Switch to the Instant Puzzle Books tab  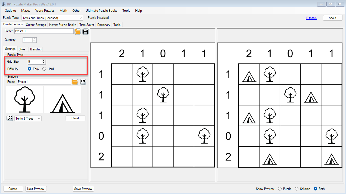[63, 25]
